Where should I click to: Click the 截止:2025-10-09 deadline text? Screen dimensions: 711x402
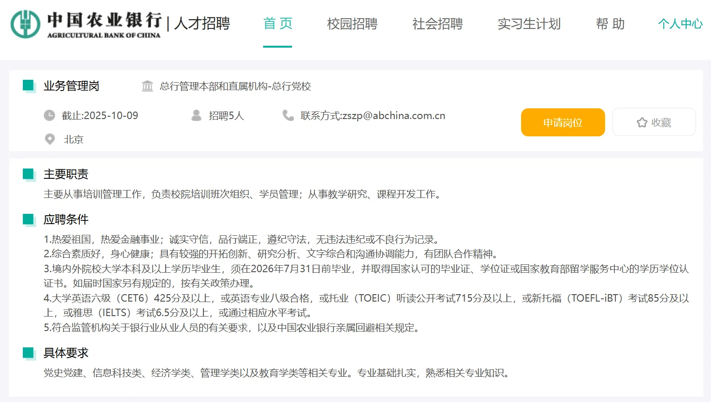pyautogui.click(x=100, y=115)
